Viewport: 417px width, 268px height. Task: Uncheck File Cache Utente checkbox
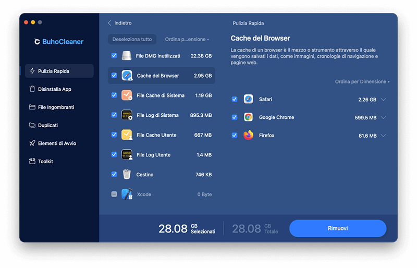point(114,135)
